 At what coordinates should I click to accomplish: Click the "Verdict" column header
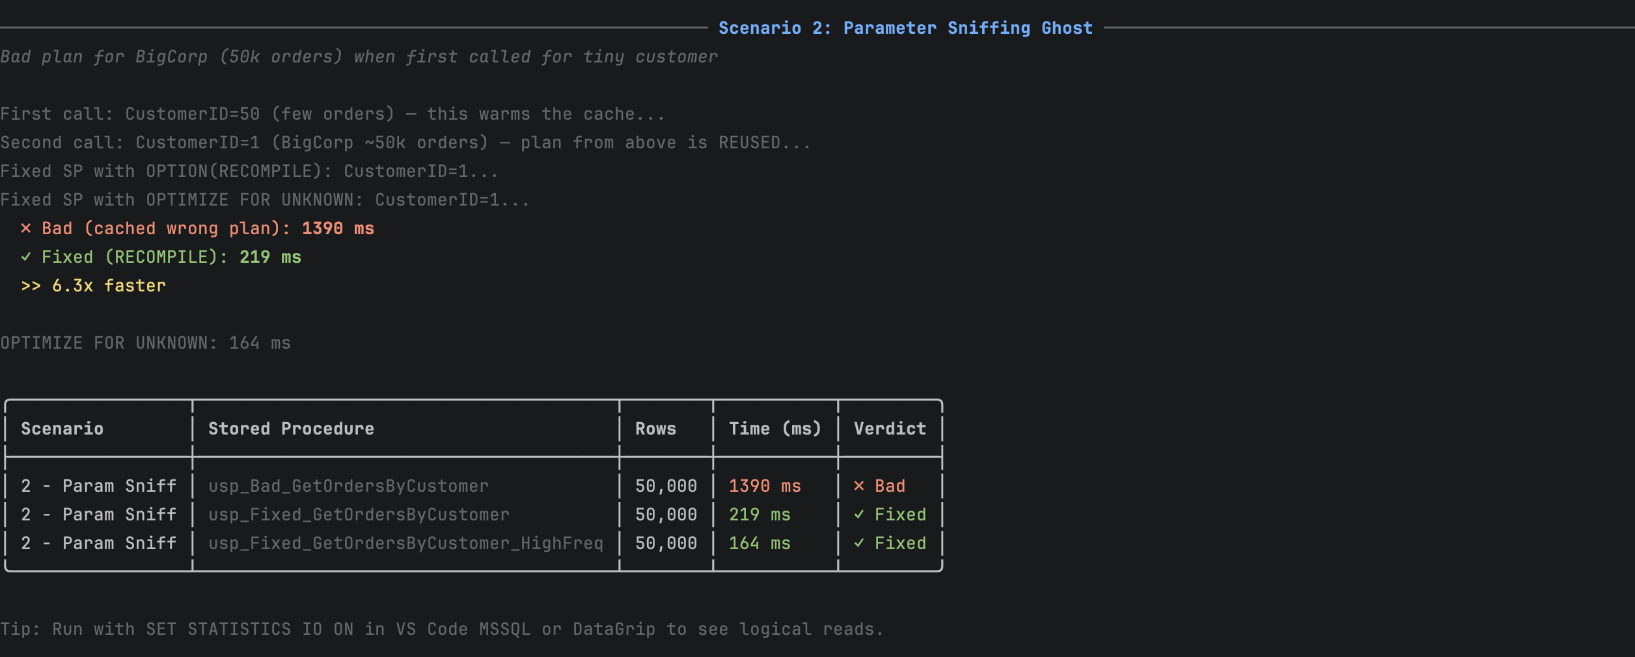tap(890, 428)
